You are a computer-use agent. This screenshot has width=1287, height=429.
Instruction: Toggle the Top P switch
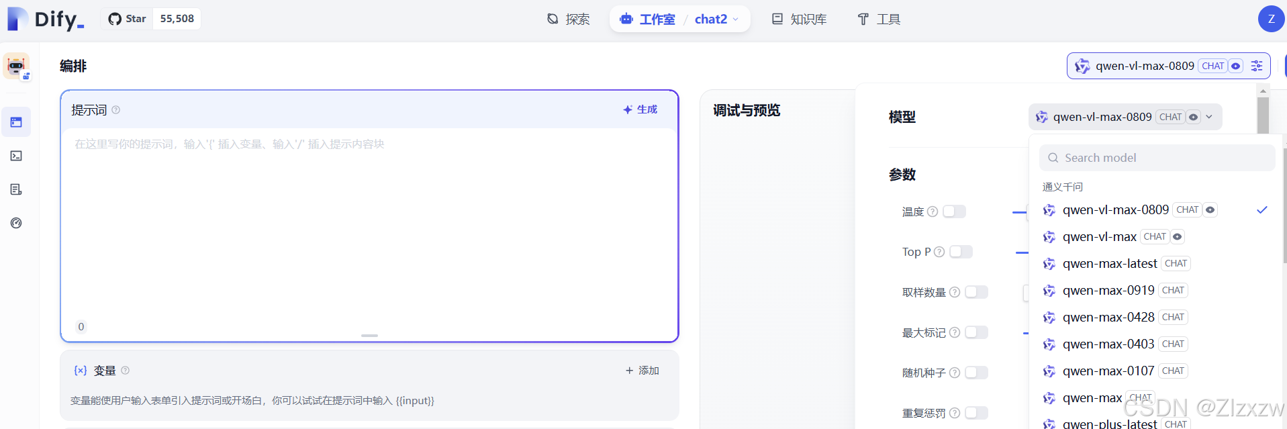click(x=961, y=252)
